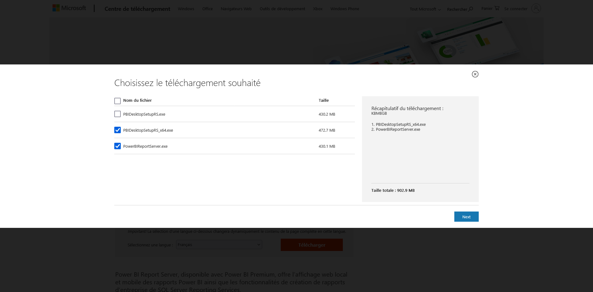The image size is (593, 292).
Task: Click the Choisissez le téléchargement souhaité heading
Action: pos(187,83)
